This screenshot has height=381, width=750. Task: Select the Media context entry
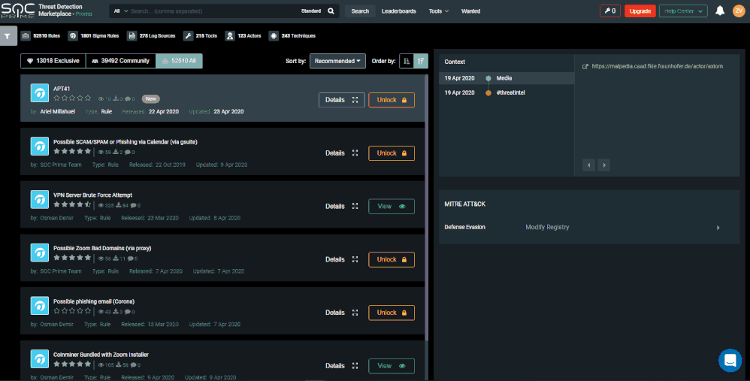point(507,78)
